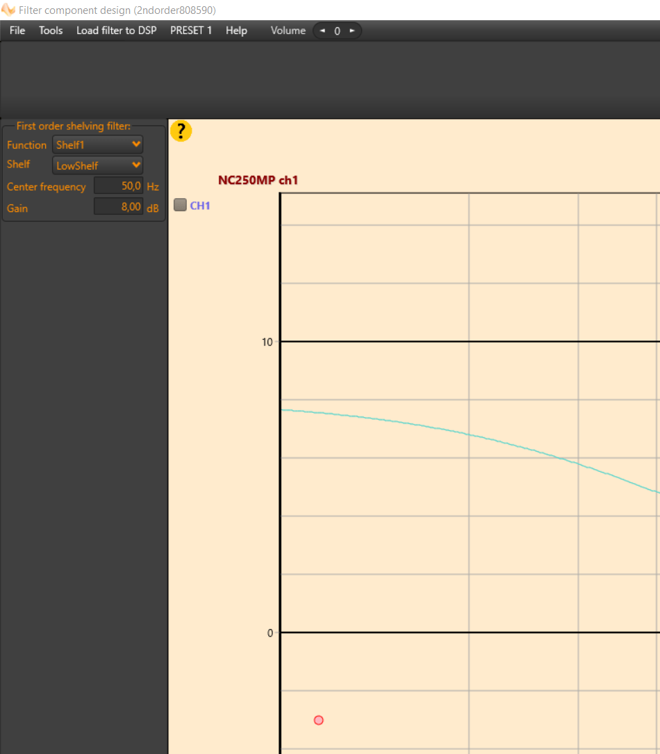Click the CH1 channel label
The height and width of the screenshot is (754, 660).
[200, 205]
